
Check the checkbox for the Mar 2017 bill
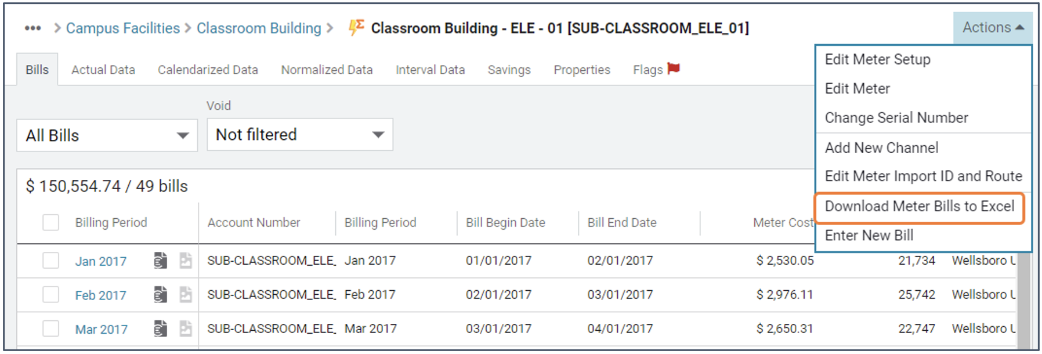coord(50,329)
